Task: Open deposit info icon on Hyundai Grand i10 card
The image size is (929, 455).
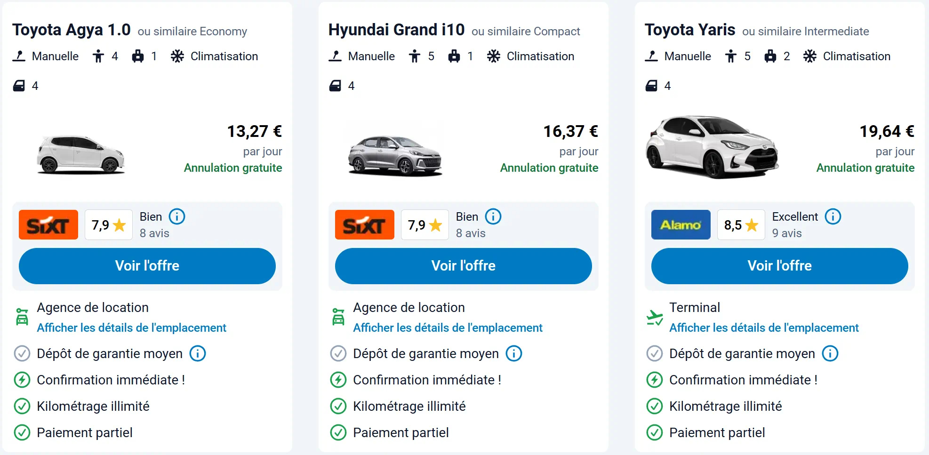Action: pyautogui.click(x=514, y=353)
